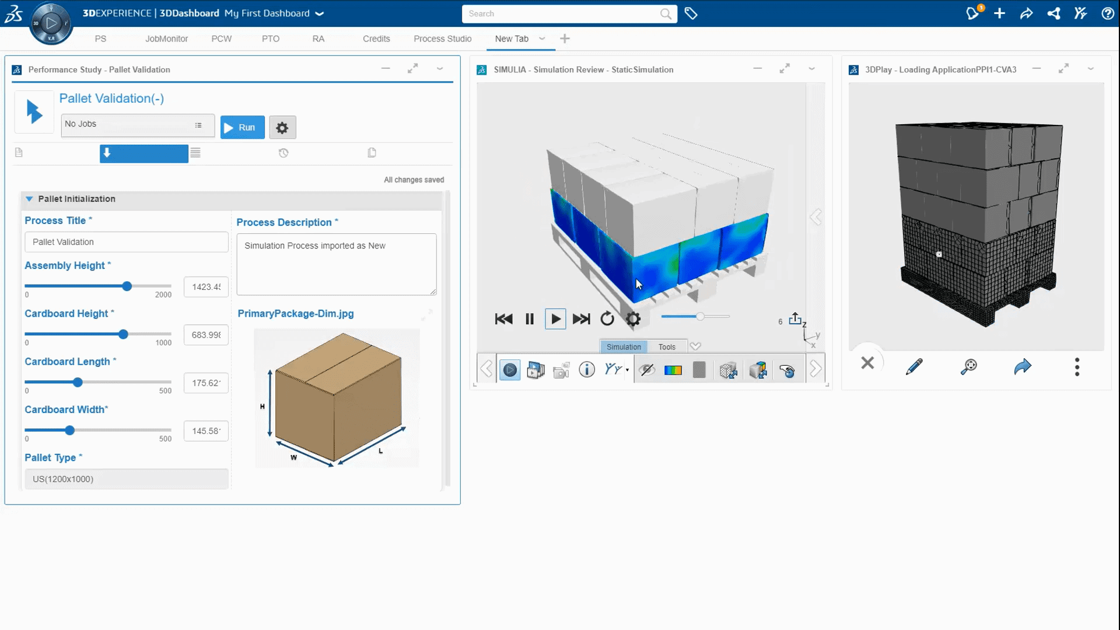Viewport: 1120px width, 630px height.
Task: Open the PrimaryPackage-Dim.jpg box image
Action: 337,398
